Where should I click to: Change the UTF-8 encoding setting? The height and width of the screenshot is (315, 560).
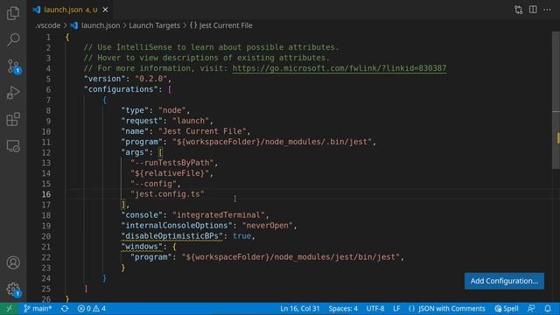tap(375, 309)
